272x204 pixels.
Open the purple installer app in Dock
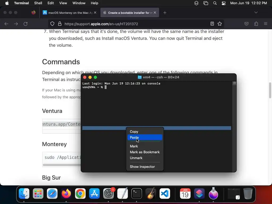tap(213, 193)
